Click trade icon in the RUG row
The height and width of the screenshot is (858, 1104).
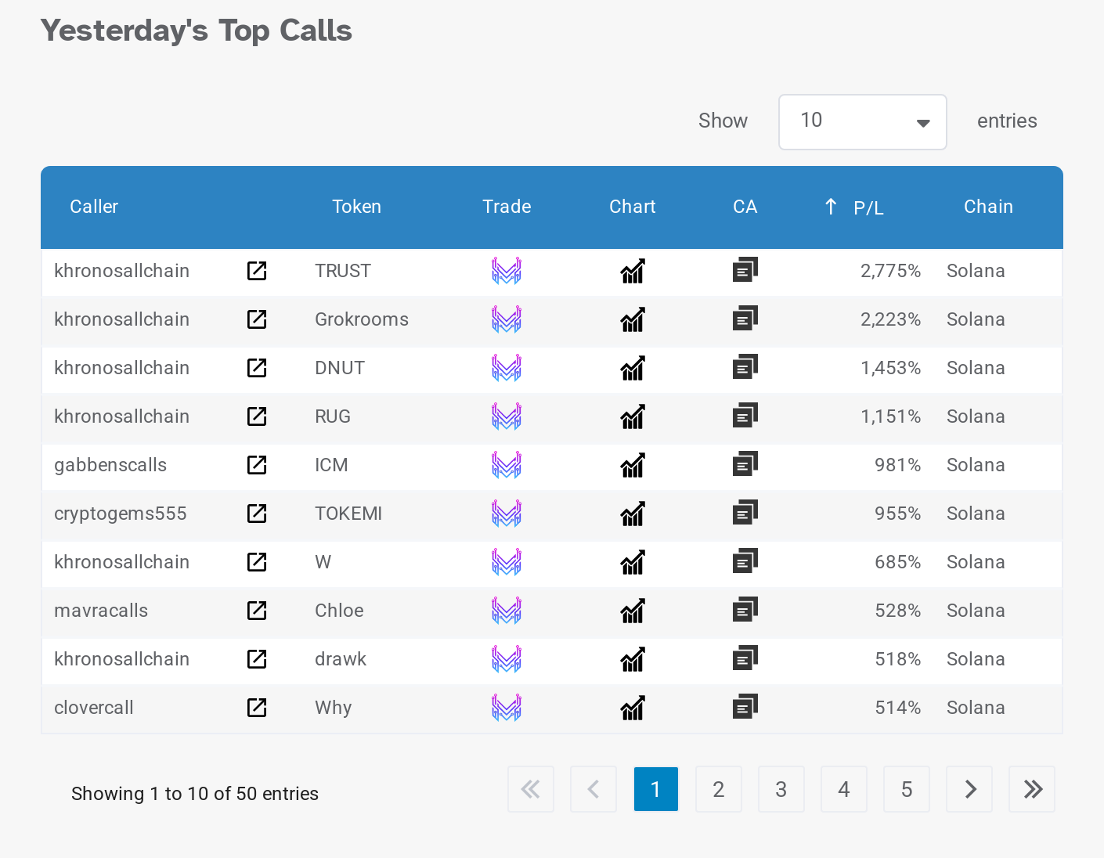point(507,416)
